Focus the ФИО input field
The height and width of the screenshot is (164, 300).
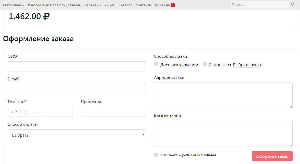[x=77, y=66]
